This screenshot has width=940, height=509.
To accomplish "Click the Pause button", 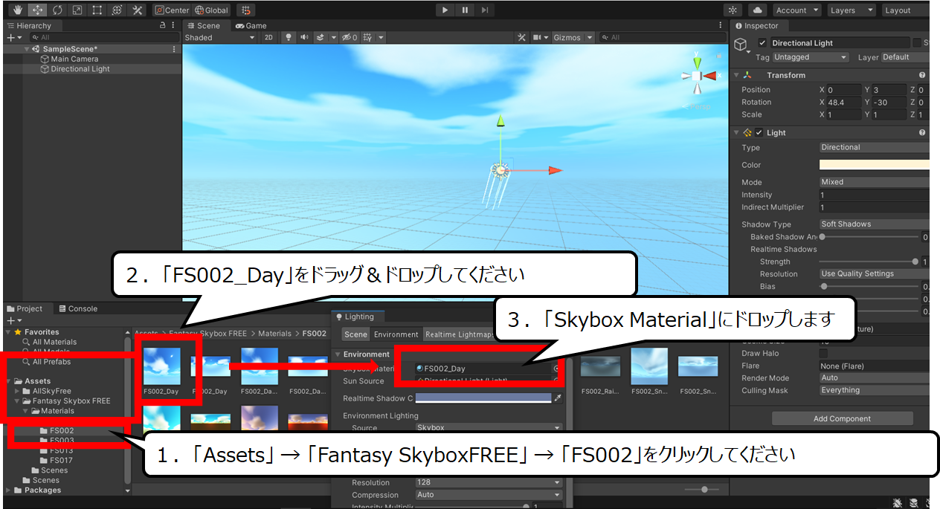I will [x=465, y=10].
